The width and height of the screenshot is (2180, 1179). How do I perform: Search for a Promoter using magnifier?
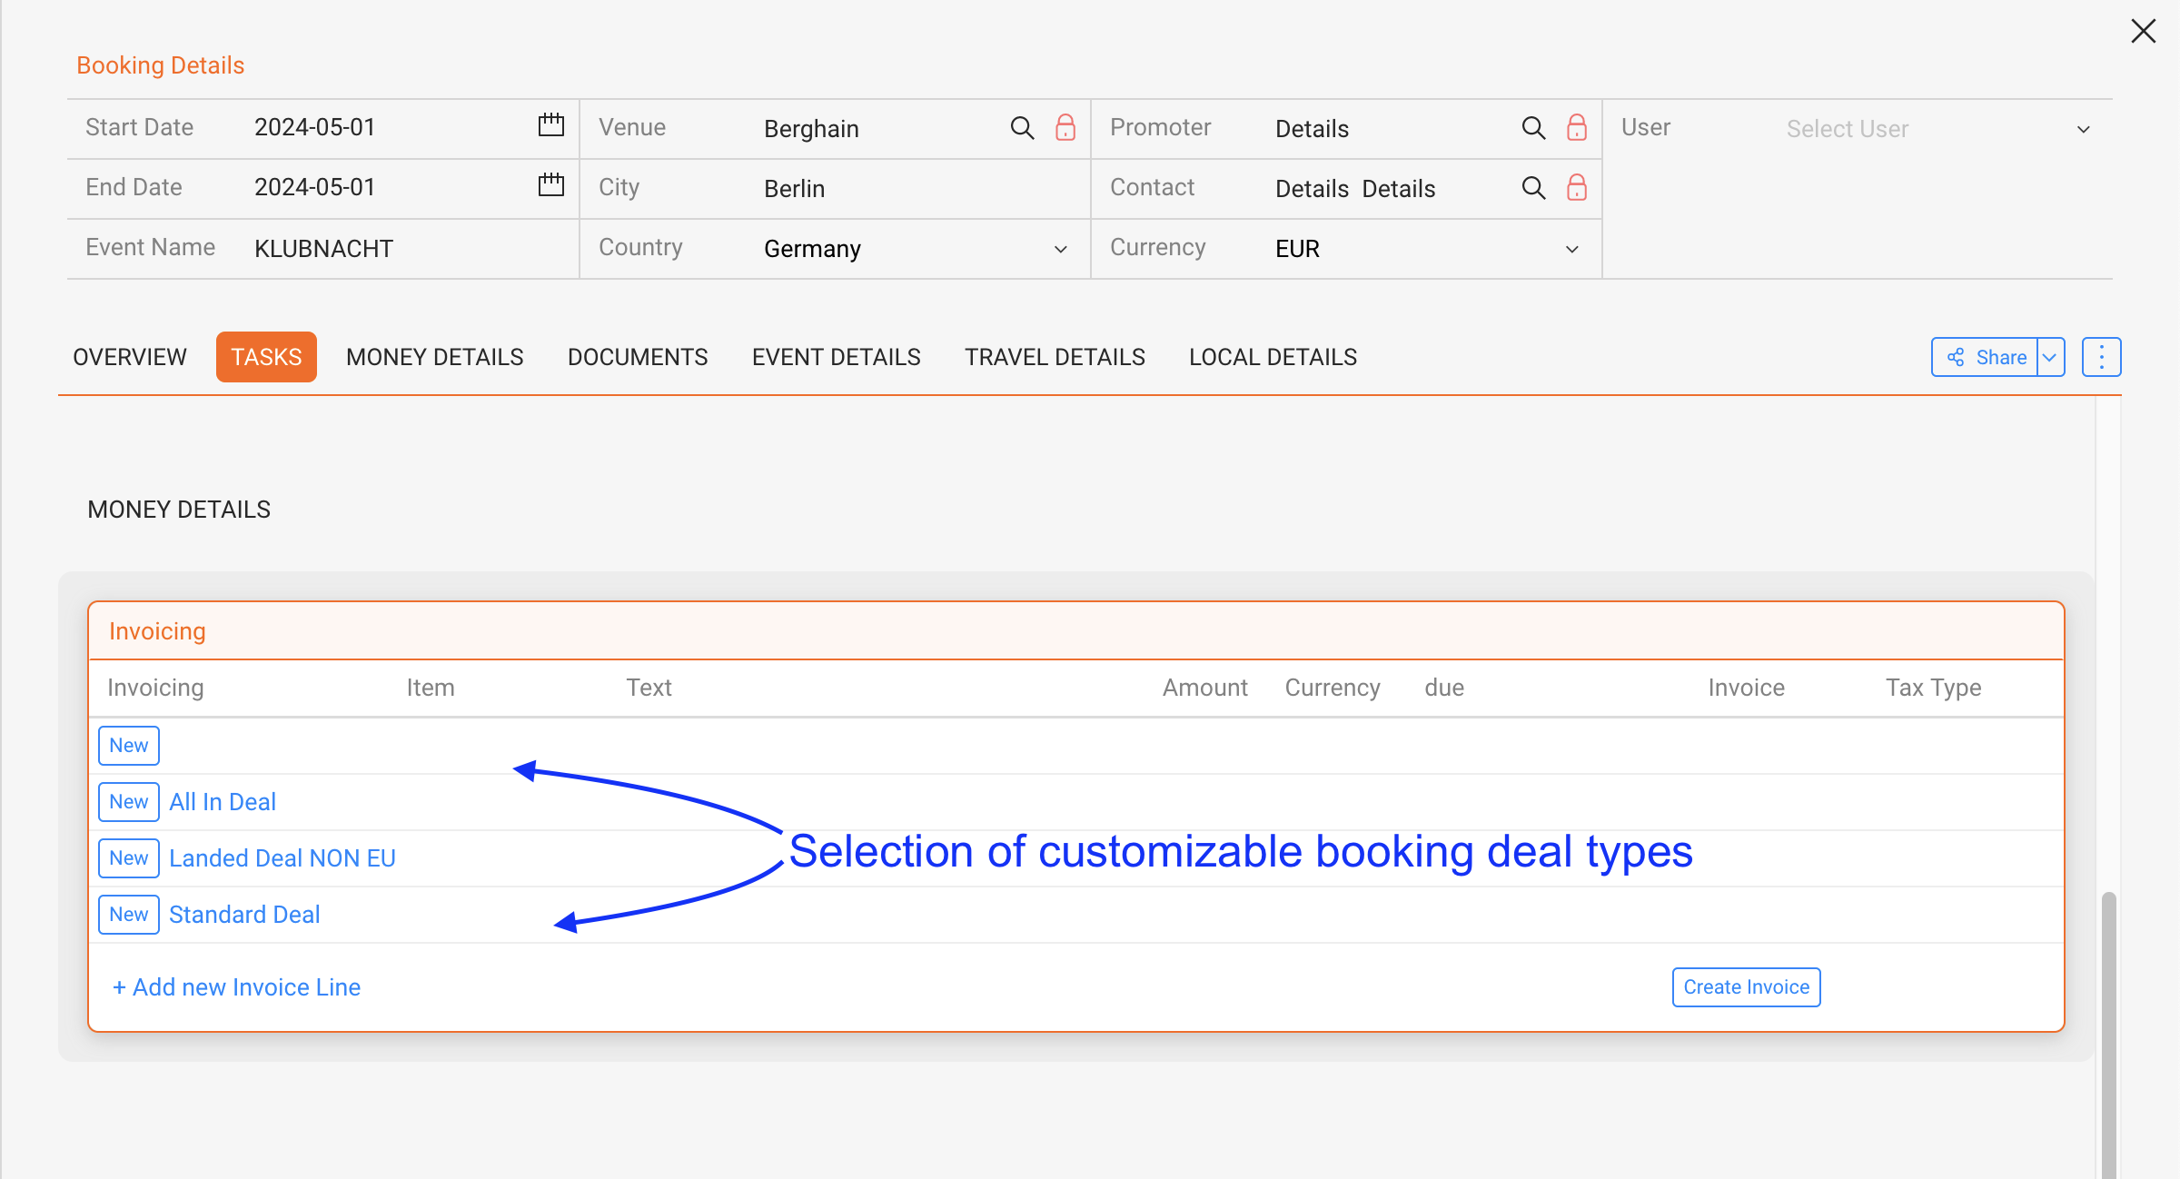click(1533, 128)
